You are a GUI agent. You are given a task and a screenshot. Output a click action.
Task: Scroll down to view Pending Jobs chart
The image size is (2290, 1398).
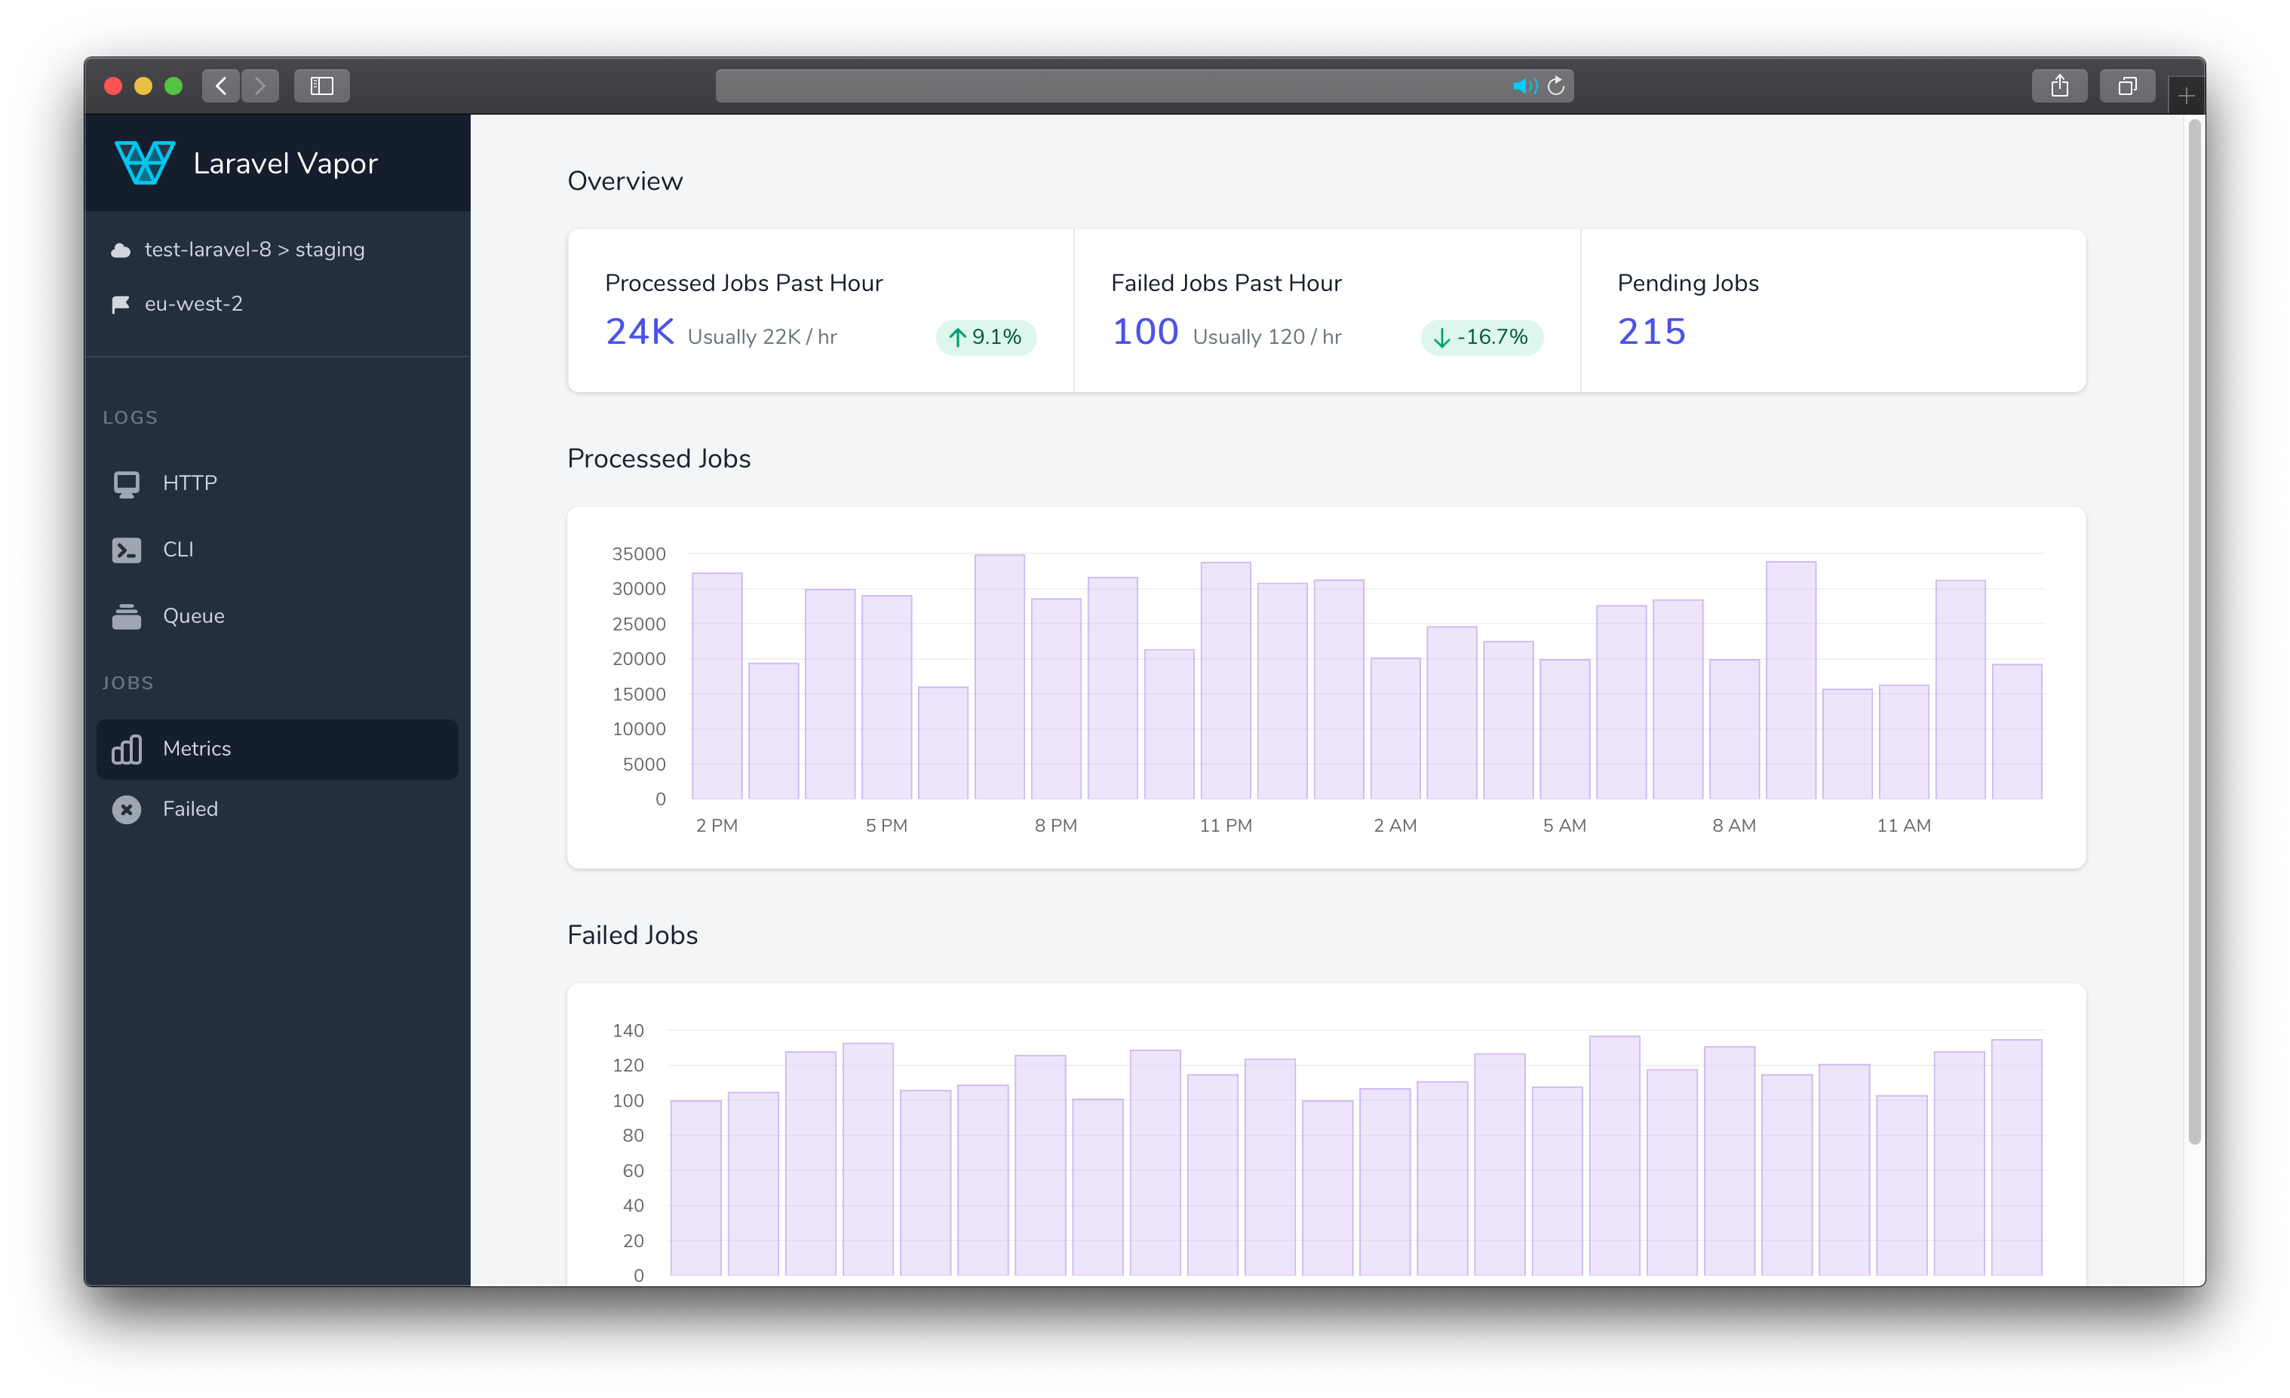pyautogui.click(x=2192, y=1226)
